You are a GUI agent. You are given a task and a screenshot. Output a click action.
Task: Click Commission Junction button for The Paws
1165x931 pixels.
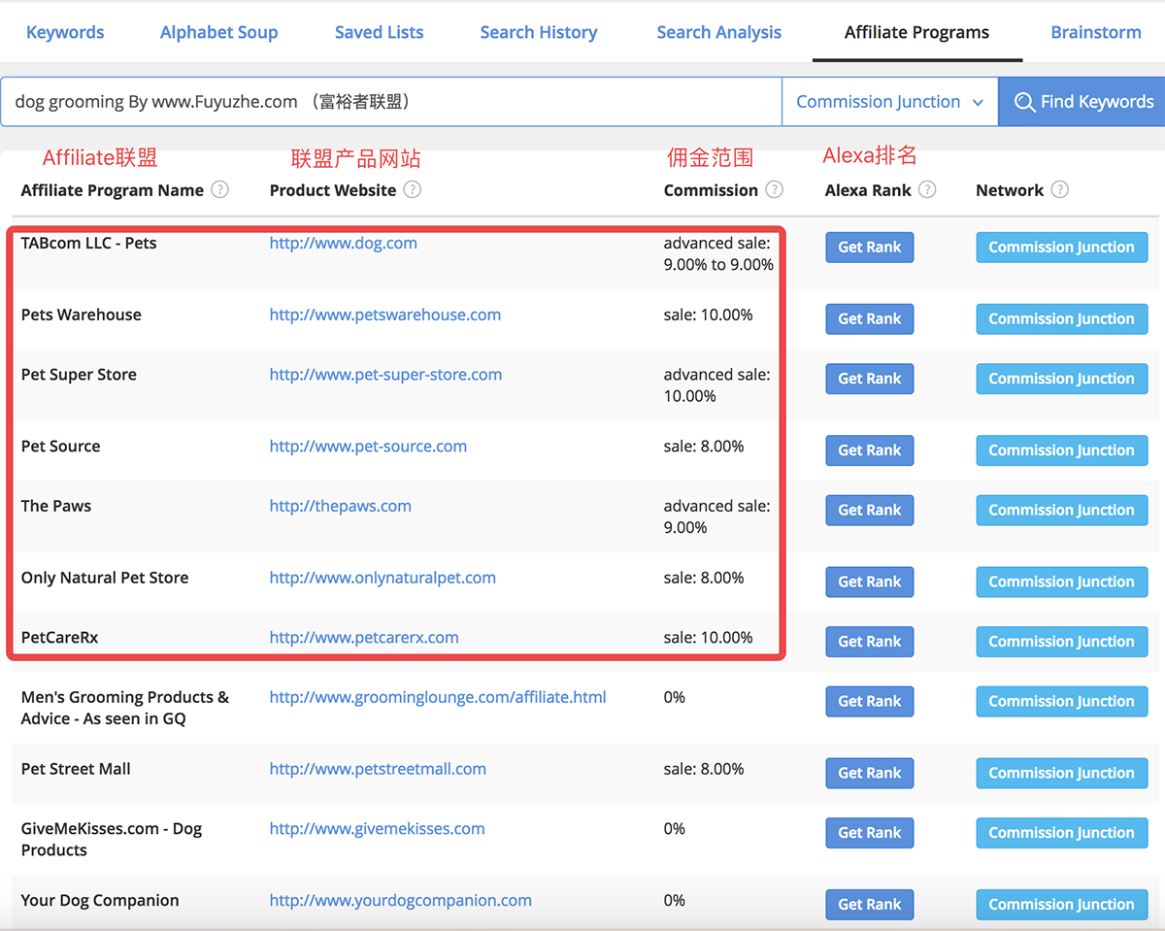click(1061, 511)
